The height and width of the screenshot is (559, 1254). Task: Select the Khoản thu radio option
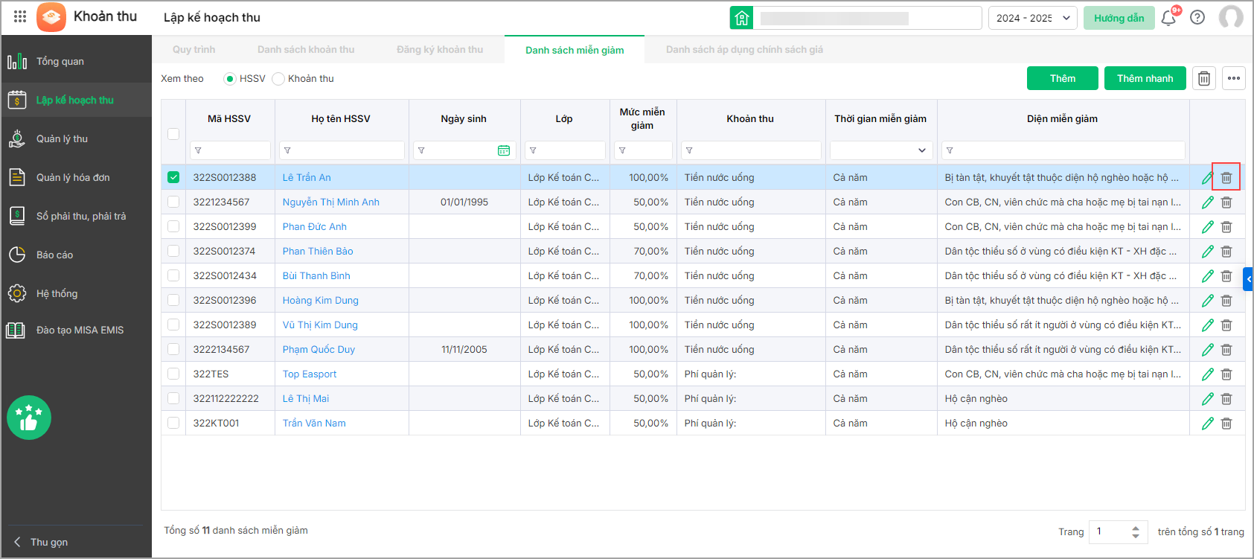(x=278, y=79)
